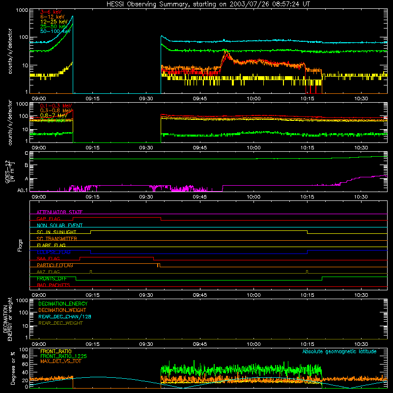Click the C class tick label on GOES axis
The image size is (393, 393).
pos(27,153)
